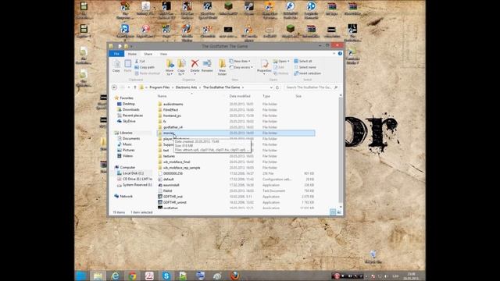Image resolution: width=500 pixels, height=281 pixels.
Task: Click the search box in Explorer
Action: (x=311, y=87)
